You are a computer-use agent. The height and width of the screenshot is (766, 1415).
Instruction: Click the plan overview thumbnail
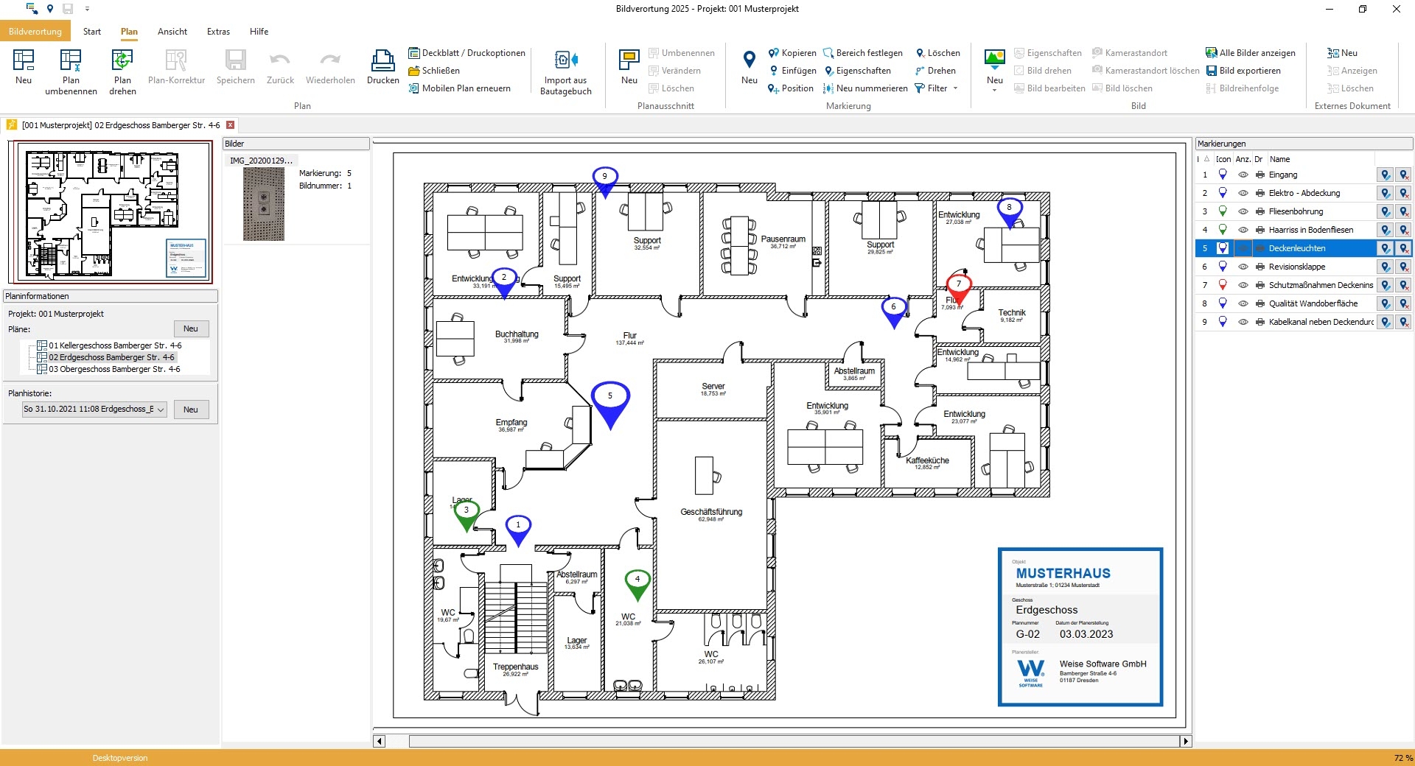point(111,212)
